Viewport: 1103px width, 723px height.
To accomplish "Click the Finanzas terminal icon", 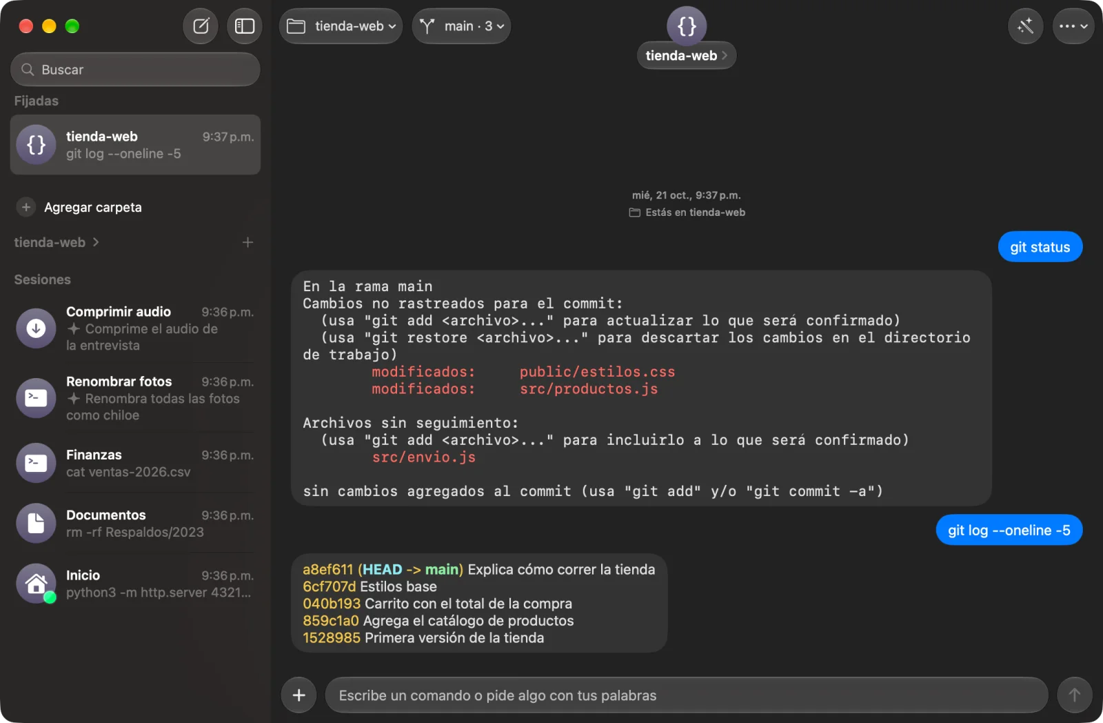I will coord(36,463).
